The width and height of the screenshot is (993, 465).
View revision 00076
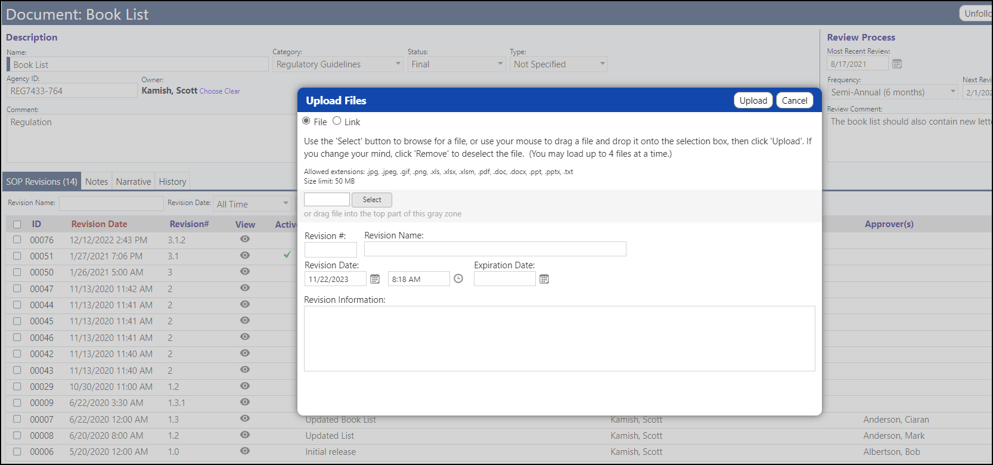tap(244, 239)
